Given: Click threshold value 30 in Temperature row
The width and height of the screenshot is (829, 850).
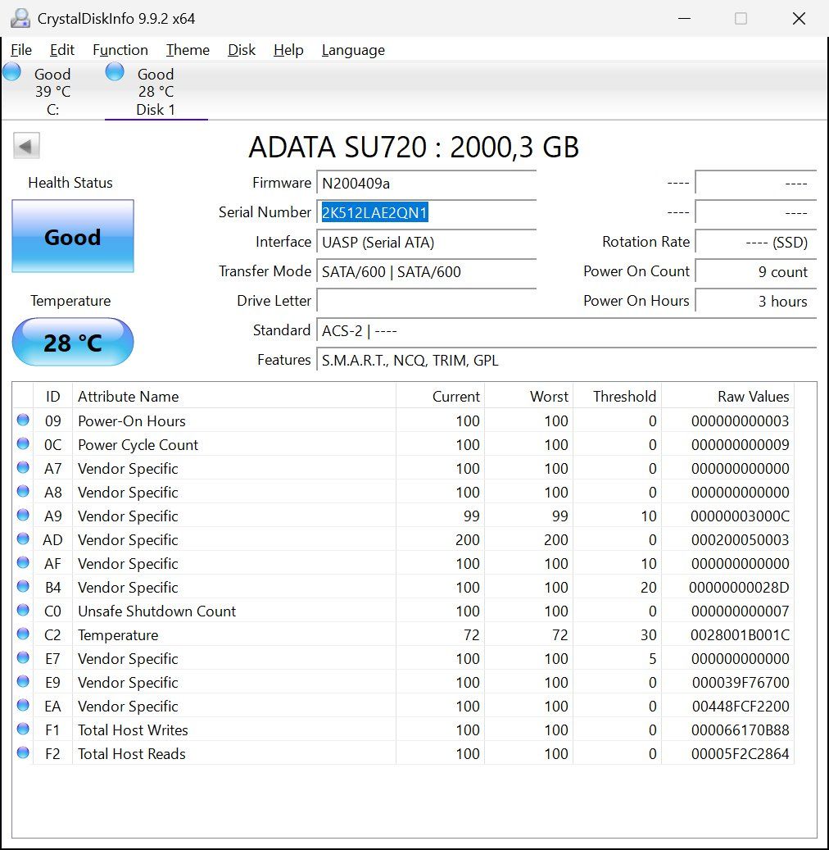Looking at the screenshot, I should coord(648,635).
